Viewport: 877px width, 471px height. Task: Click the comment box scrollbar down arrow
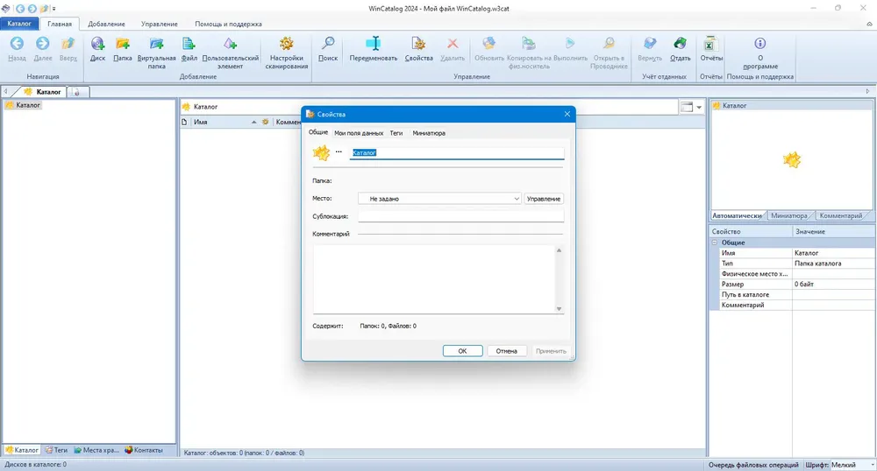pos(559,309)
